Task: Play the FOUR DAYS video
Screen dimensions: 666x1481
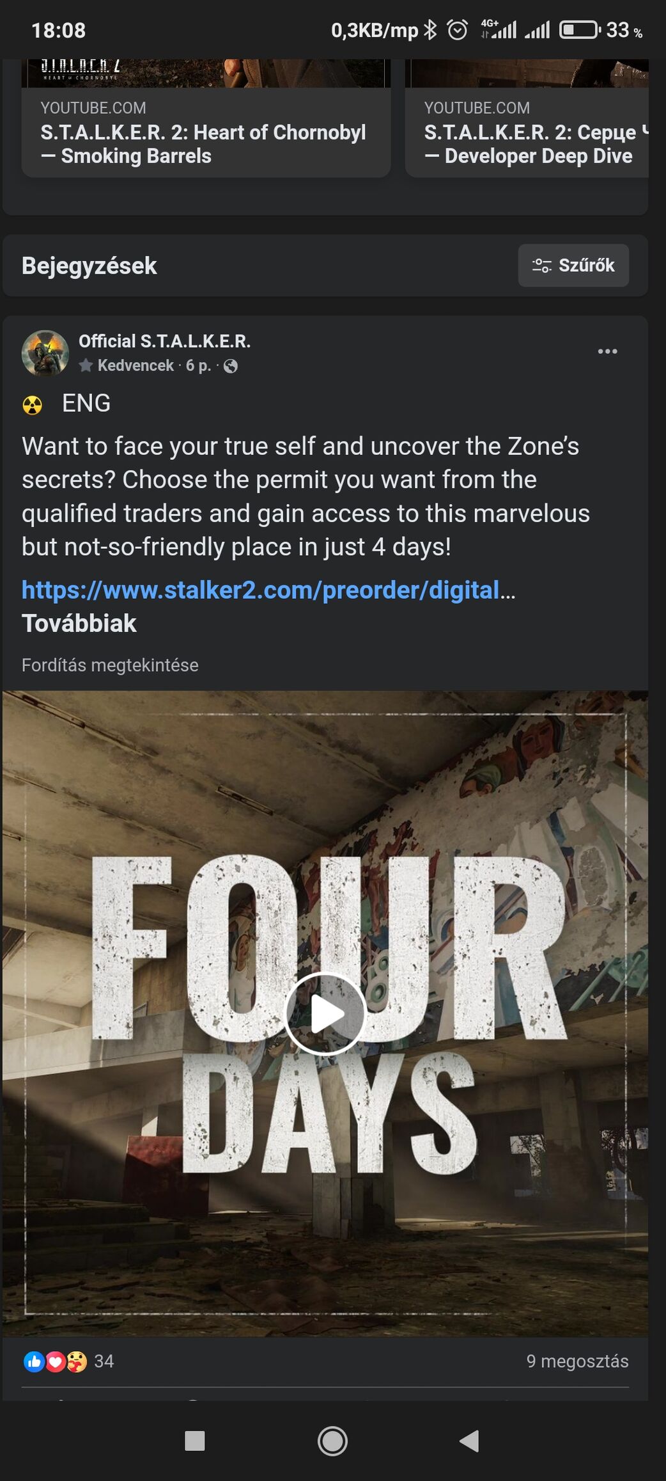Action: (325, 1013)
